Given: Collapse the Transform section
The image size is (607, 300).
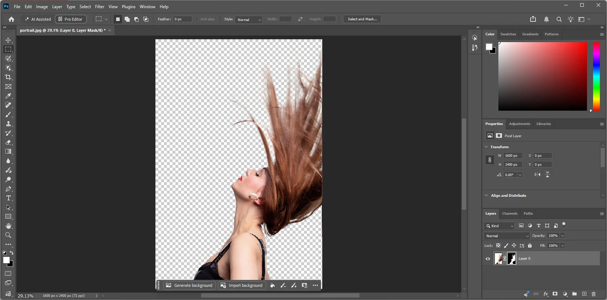Looking at the screenshot, I should [x=486, y=147].
